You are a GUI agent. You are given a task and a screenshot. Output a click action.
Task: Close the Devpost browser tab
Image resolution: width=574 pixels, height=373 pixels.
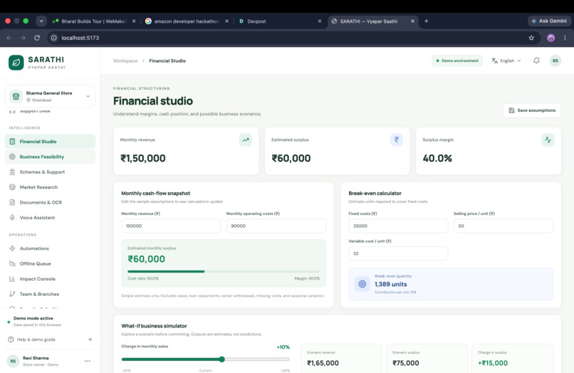(x=320, y=21)
